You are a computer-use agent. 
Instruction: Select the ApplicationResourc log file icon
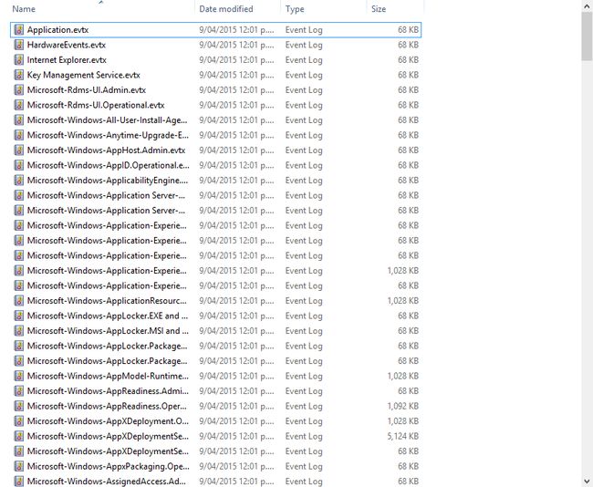[19, 301]
